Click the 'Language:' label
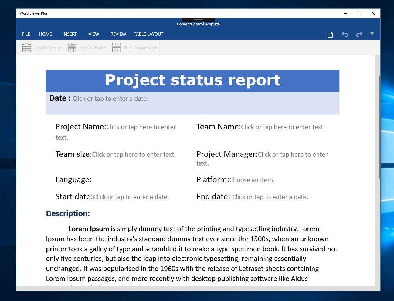This screenshot has height=301, width=394. coord(73,180)
